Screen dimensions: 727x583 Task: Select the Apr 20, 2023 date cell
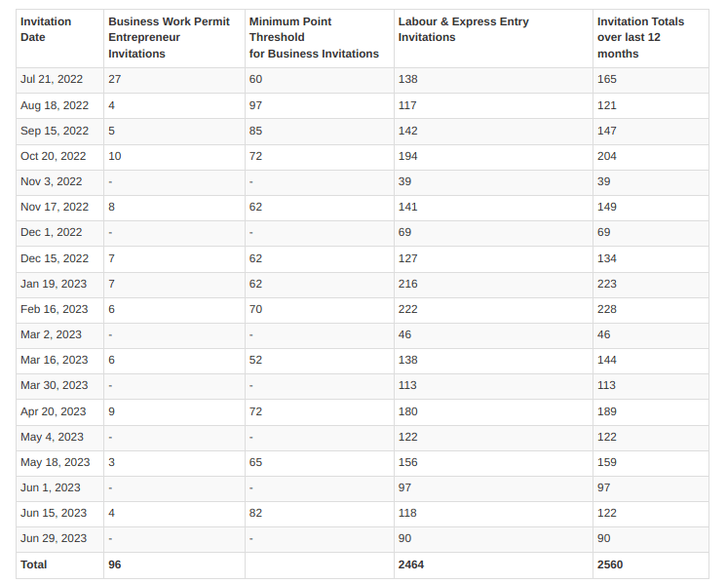[54, 411]
